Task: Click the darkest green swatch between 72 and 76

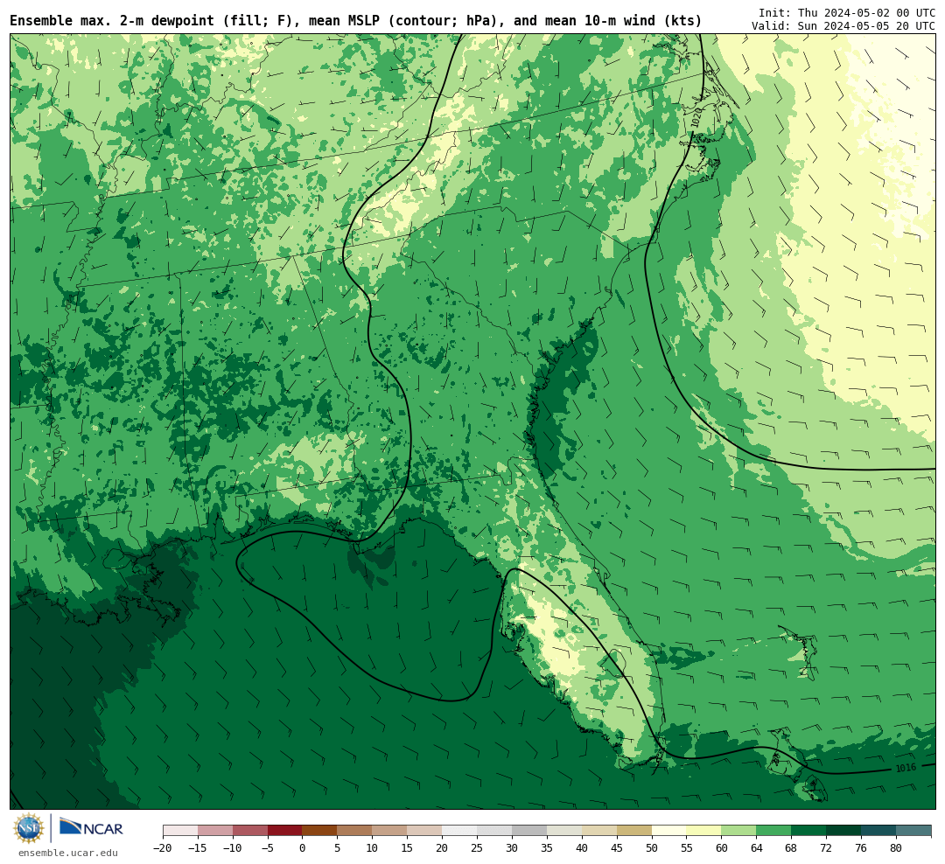Action: [x=844, y=831]
